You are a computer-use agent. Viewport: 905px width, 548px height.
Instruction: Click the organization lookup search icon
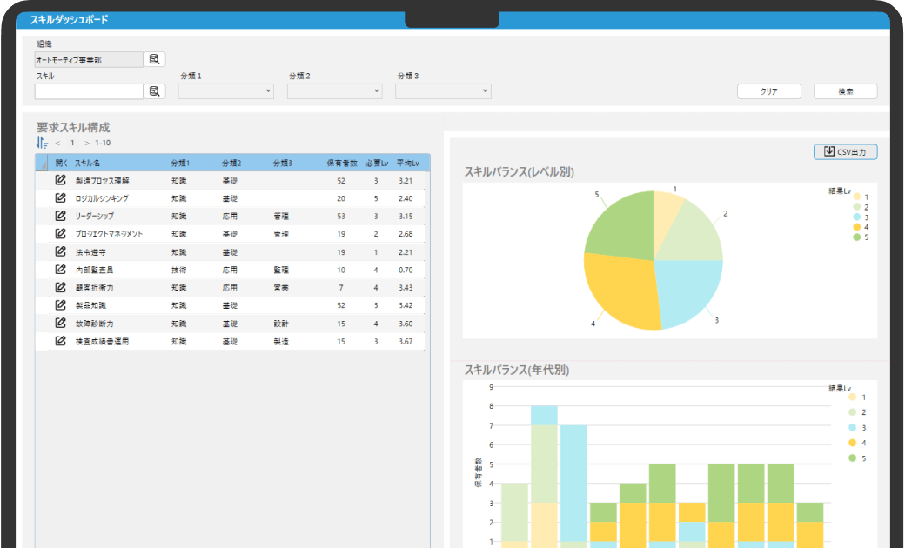pyautogui.click(x=155, y=59)
